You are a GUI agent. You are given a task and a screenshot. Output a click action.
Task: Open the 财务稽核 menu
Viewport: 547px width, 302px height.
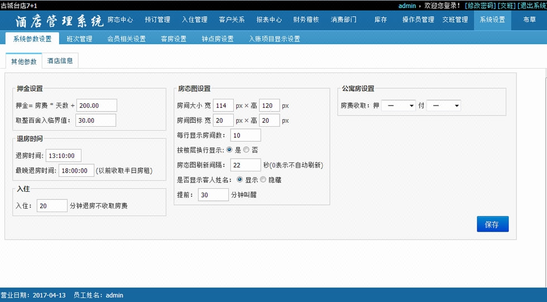(306, 20)
